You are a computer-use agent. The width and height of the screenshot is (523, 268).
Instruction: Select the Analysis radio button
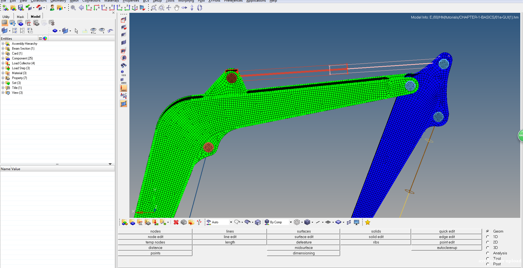point(488,253)
